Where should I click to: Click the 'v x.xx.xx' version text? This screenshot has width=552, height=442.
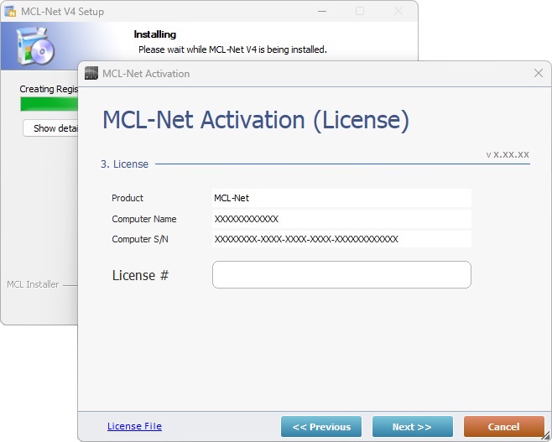(508, 154)
